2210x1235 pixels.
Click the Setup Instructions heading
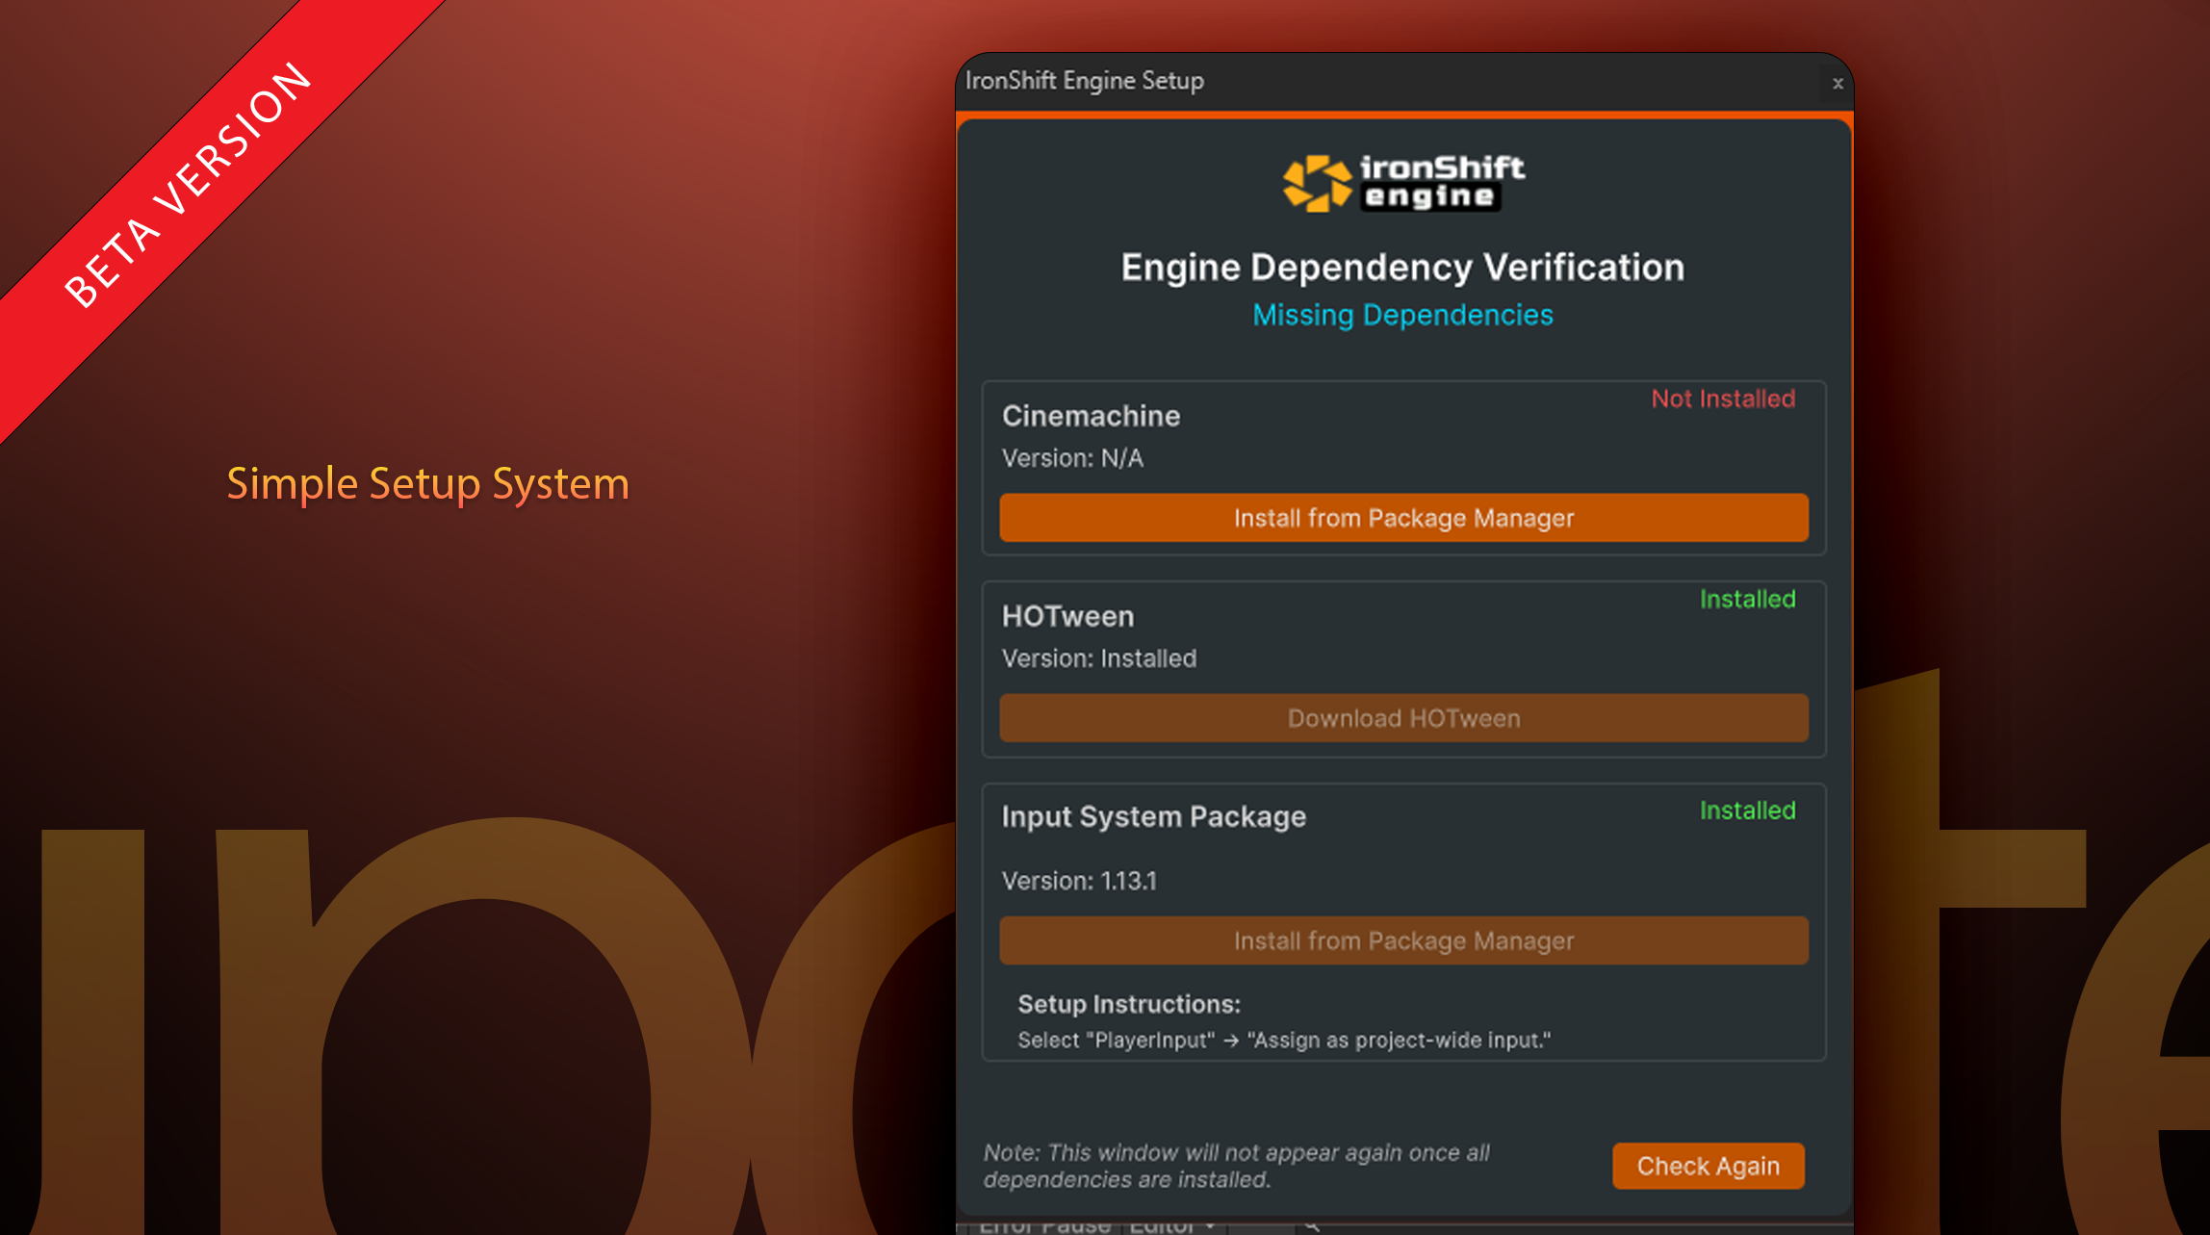(x=1129, y=1004)
